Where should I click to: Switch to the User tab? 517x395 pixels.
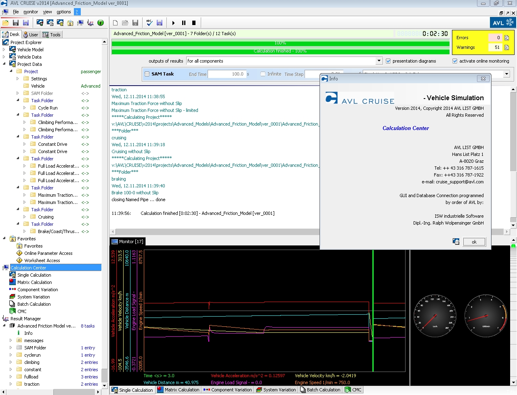(x=31, y=35)
